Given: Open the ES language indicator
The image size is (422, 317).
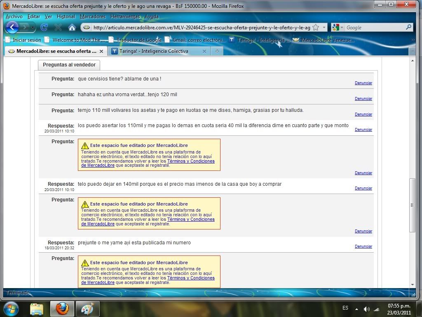Looking at the screenshot, I should pos(345,308).
